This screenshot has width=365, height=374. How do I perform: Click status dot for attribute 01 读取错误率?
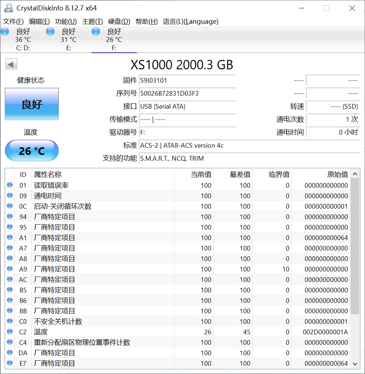(x=10, y=185)
